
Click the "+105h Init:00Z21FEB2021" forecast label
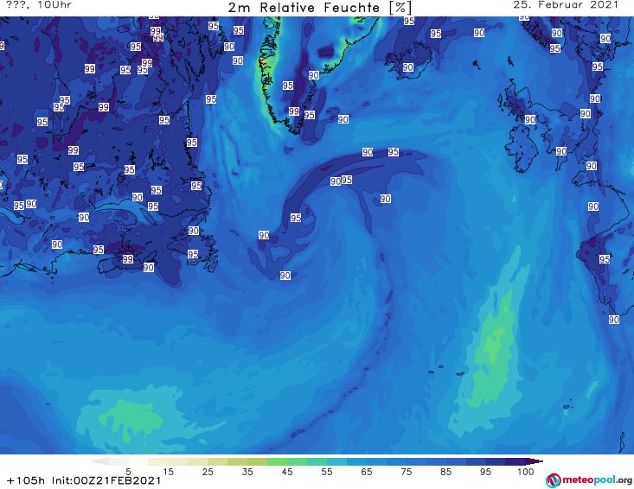(84, 480)
